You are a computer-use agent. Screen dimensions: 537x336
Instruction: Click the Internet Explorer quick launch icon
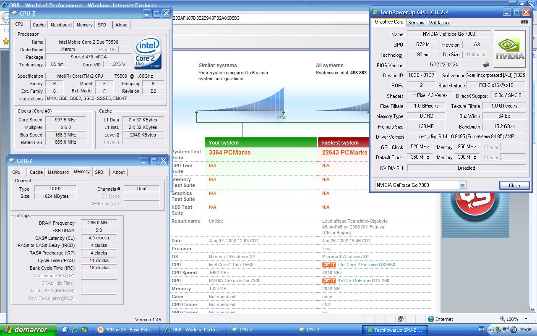tap(75, 330)
